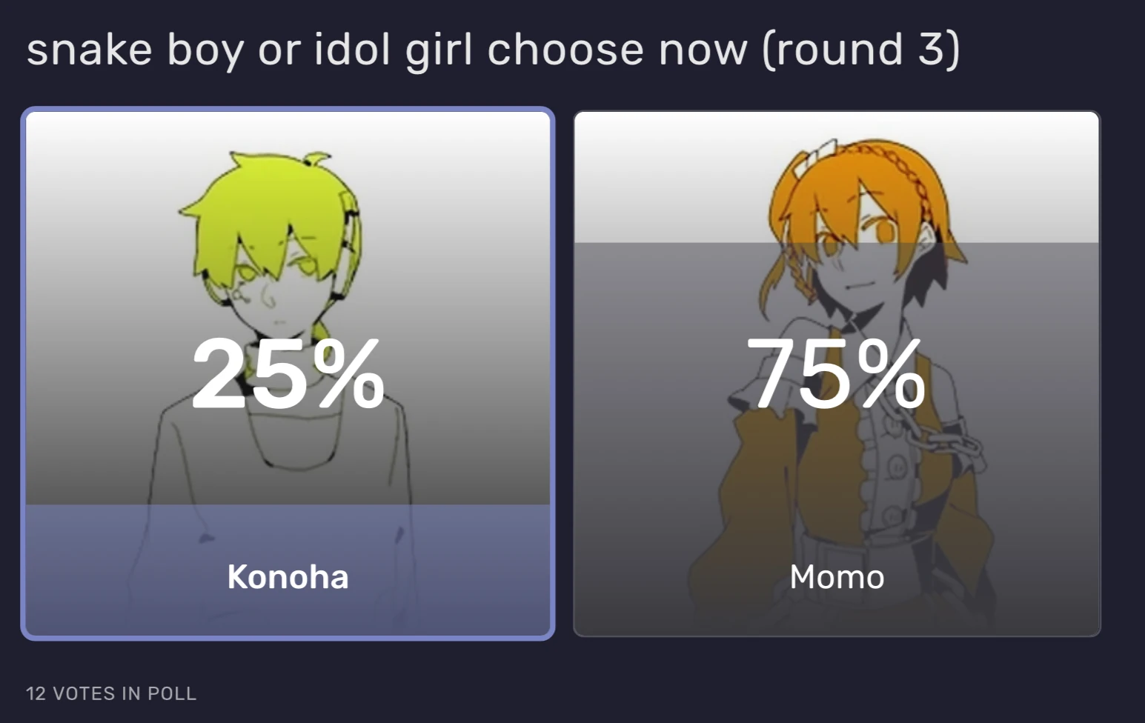Click the "Momo" name label
1145x723 pixels.
(x=837, y=577)
